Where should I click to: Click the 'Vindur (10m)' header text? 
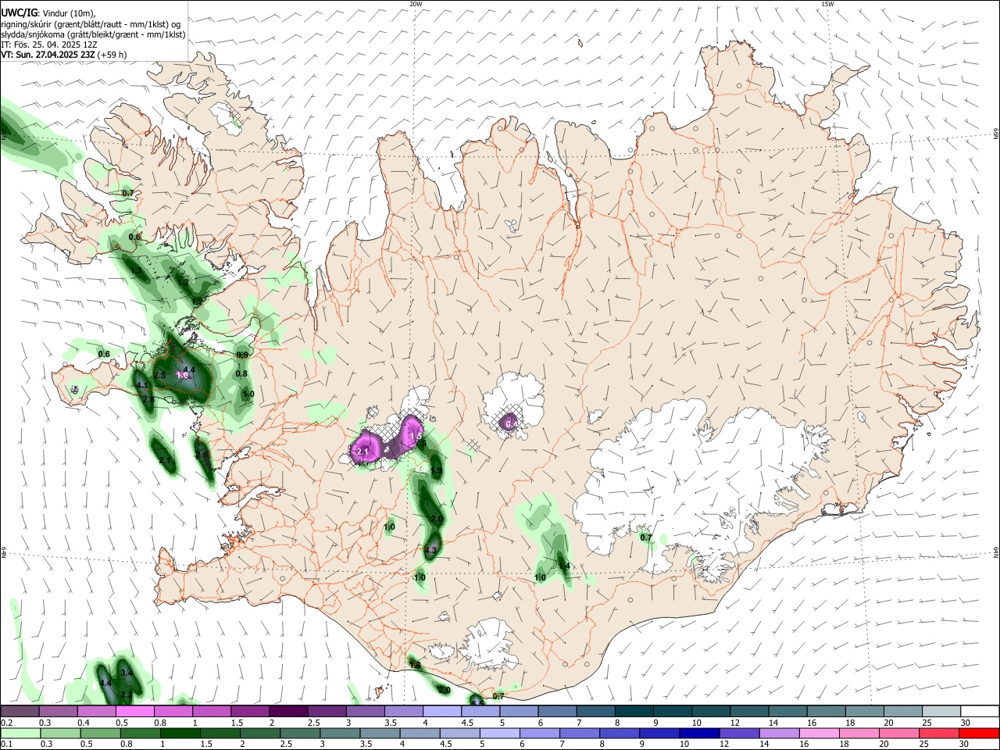68,12
